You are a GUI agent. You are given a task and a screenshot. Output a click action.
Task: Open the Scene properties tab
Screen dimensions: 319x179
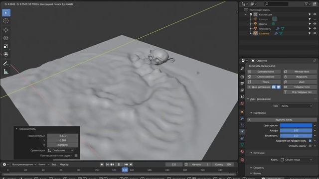tap(242, 97)
